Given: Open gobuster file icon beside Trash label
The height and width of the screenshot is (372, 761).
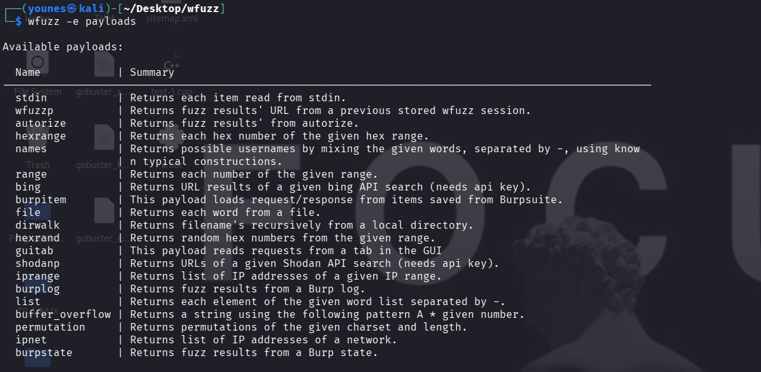Looking at the screenshot, I should tap(103, 137).
